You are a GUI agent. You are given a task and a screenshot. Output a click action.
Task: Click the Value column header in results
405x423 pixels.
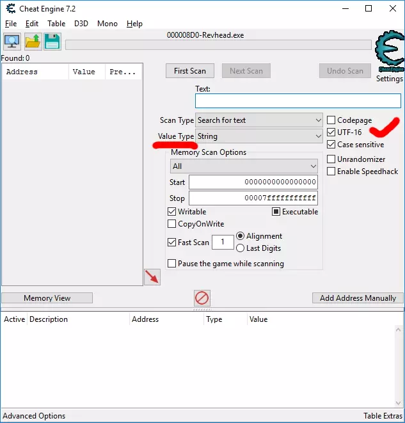[x=87, y=72]
